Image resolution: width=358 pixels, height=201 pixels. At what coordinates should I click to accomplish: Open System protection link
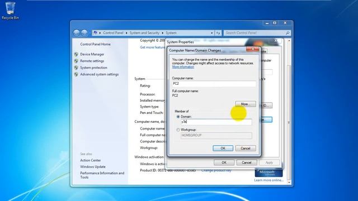[x=93, y=68]
